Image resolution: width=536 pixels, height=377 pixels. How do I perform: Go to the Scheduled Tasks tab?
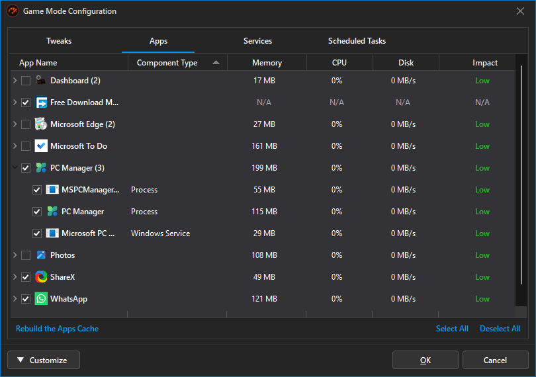tap(357, 41)
